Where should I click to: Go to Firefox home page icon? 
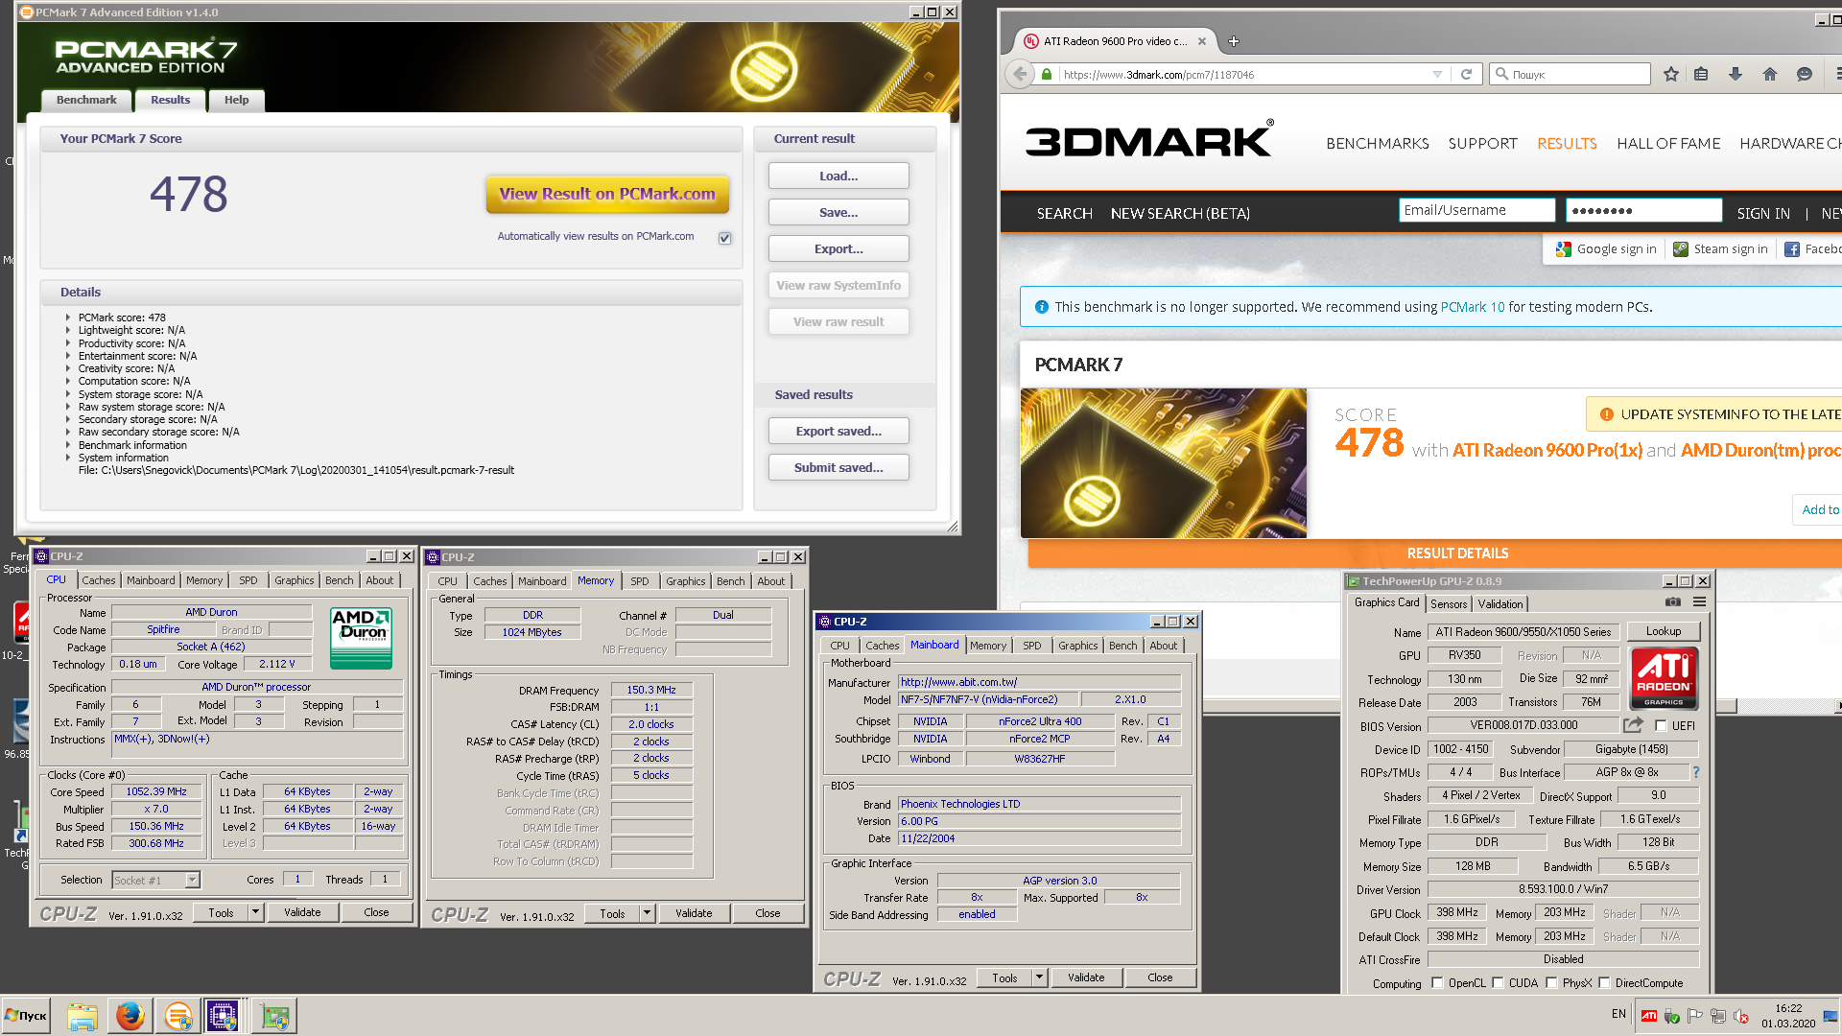pyautogui.click(x=1770, y=74)
